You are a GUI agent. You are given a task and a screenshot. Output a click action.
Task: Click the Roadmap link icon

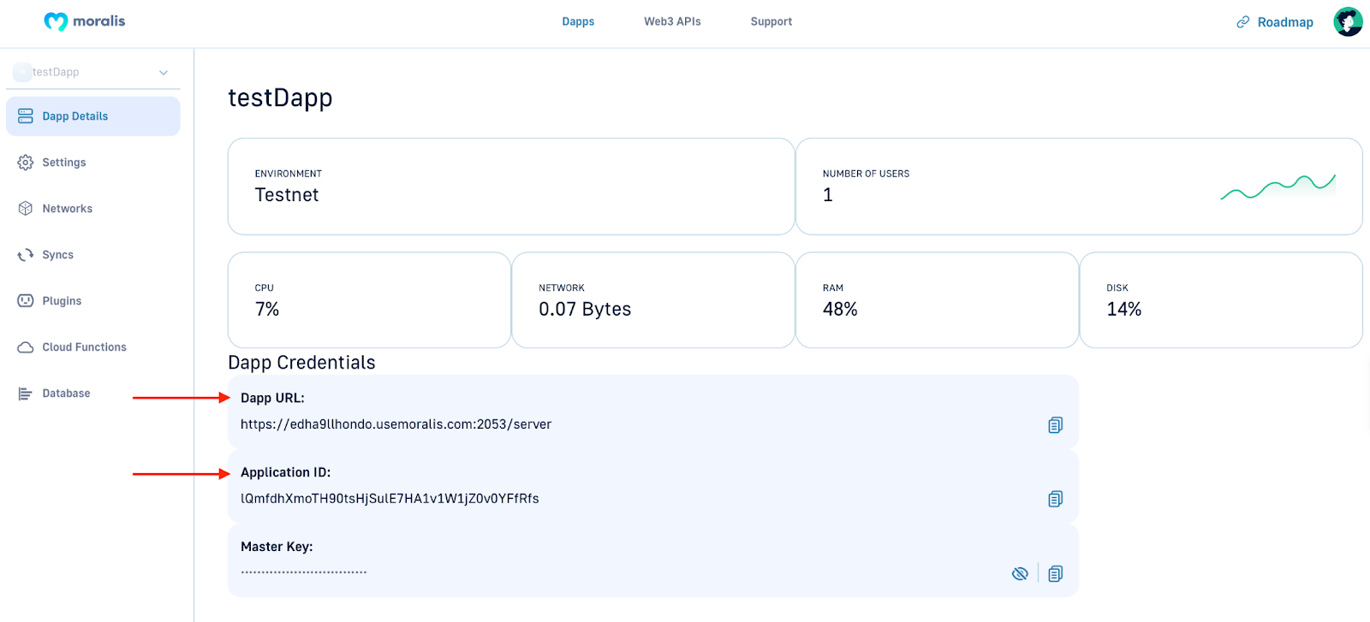pos(1243,22)
